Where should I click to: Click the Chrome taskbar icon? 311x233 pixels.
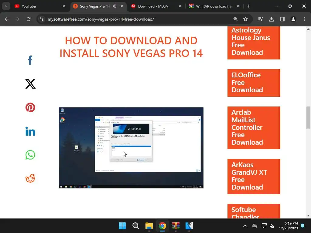[162, 226]
